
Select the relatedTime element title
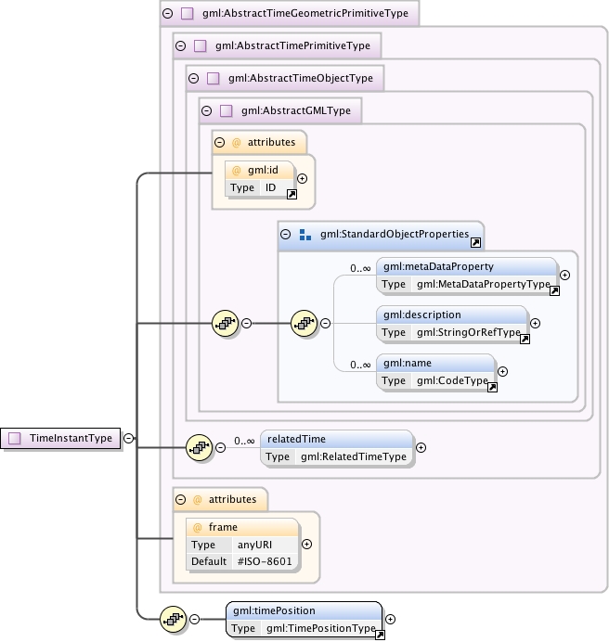tap(296, 439)
